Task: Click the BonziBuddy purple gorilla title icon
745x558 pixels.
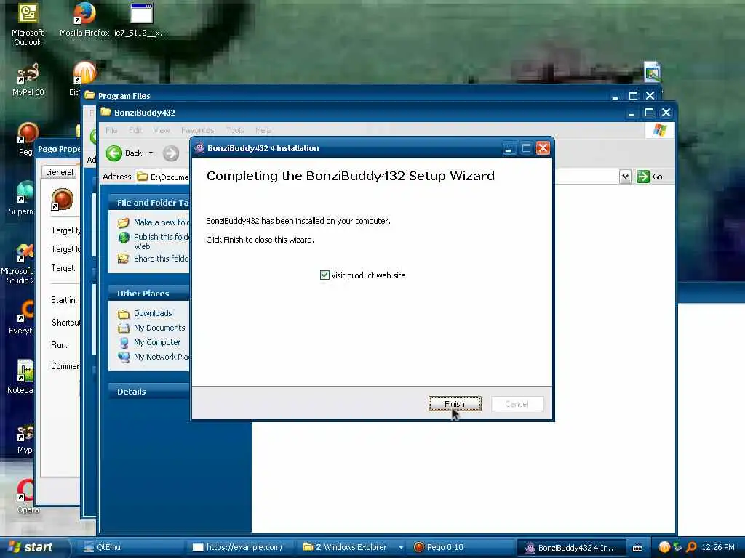Action: (x=199, y=148)
